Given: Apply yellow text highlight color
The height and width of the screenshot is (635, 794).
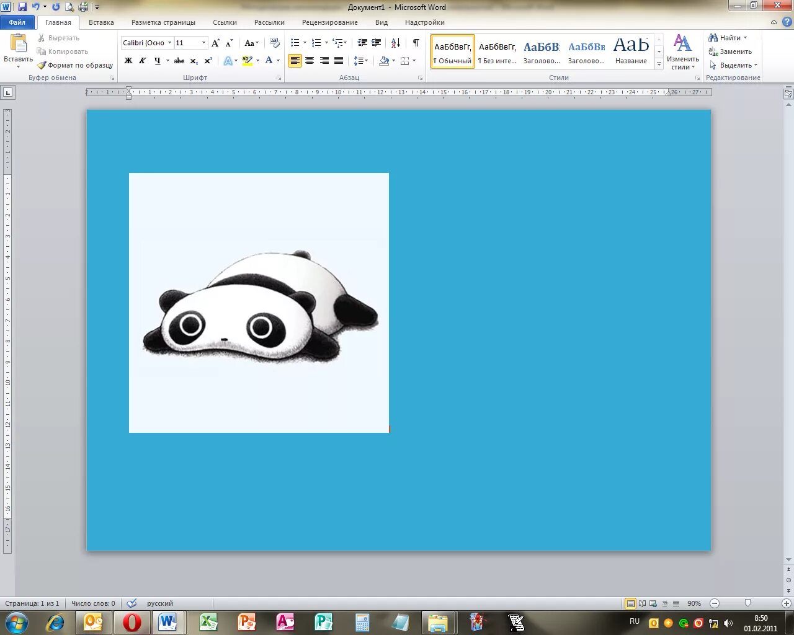Looking at the screenshot, I should pyautogui.click(x=247, y=60).
